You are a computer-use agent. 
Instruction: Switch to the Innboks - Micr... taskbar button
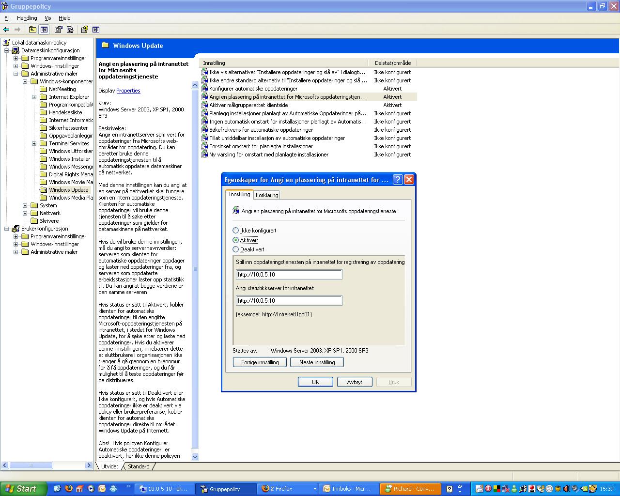[x=349, y=489]
